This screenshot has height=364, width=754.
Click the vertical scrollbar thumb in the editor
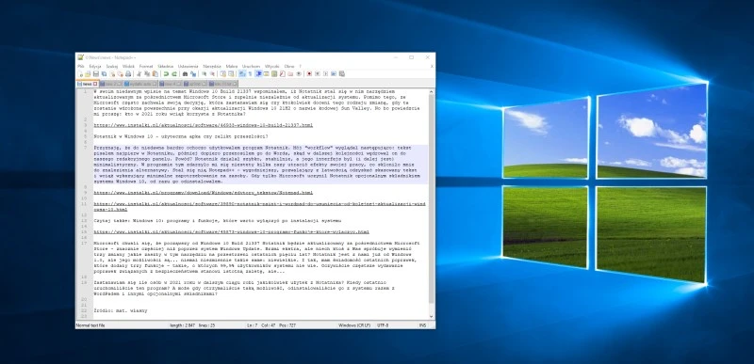(432, 198)
